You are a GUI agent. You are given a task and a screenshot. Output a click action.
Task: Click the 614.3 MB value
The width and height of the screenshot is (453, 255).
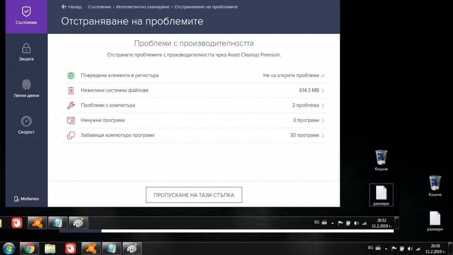coord(309,91)
